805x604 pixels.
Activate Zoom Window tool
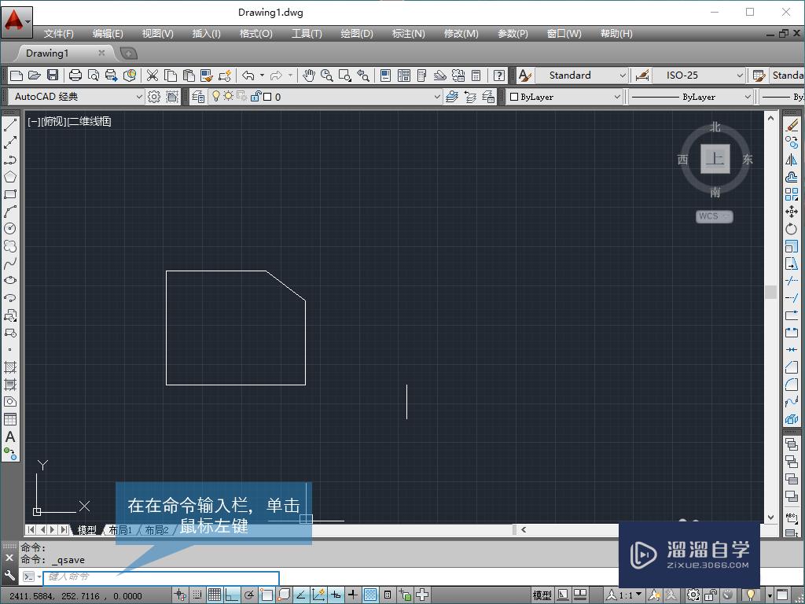(x=344, y=75)
